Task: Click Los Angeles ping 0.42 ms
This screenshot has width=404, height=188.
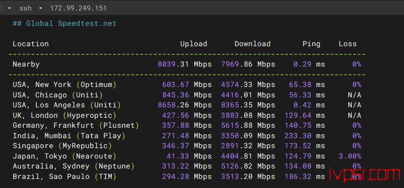Action: click(309, 105)
